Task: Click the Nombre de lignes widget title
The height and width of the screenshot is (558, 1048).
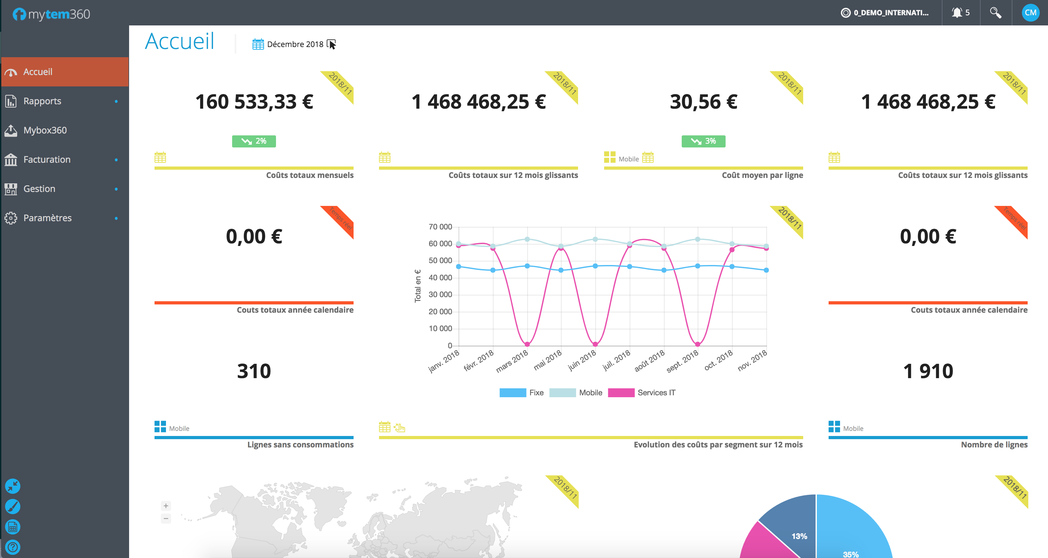Action: pos(994,445)
